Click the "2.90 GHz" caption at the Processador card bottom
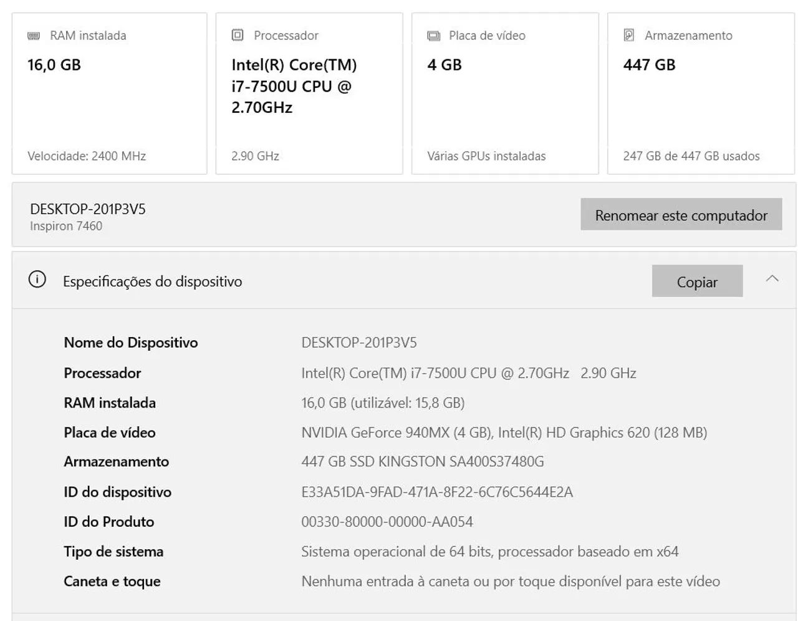Image resolution: width=798 pixels, height=621 pixels. point(255,156)
